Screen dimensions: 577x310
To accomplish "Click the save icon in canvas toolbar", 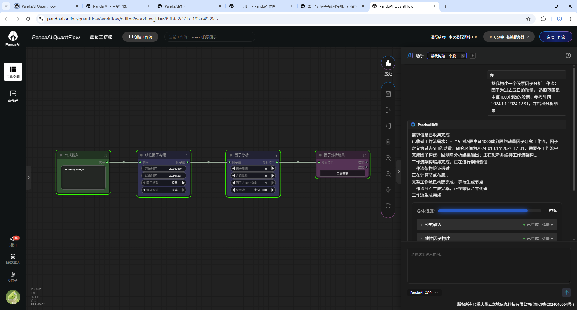I will pyautogui.click(x=388, y=94).
